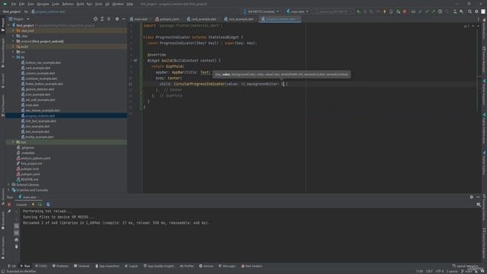Open the Edit menu
Image resolution: width=487 pixels, height=274 pixels.
tap(22, 4)
